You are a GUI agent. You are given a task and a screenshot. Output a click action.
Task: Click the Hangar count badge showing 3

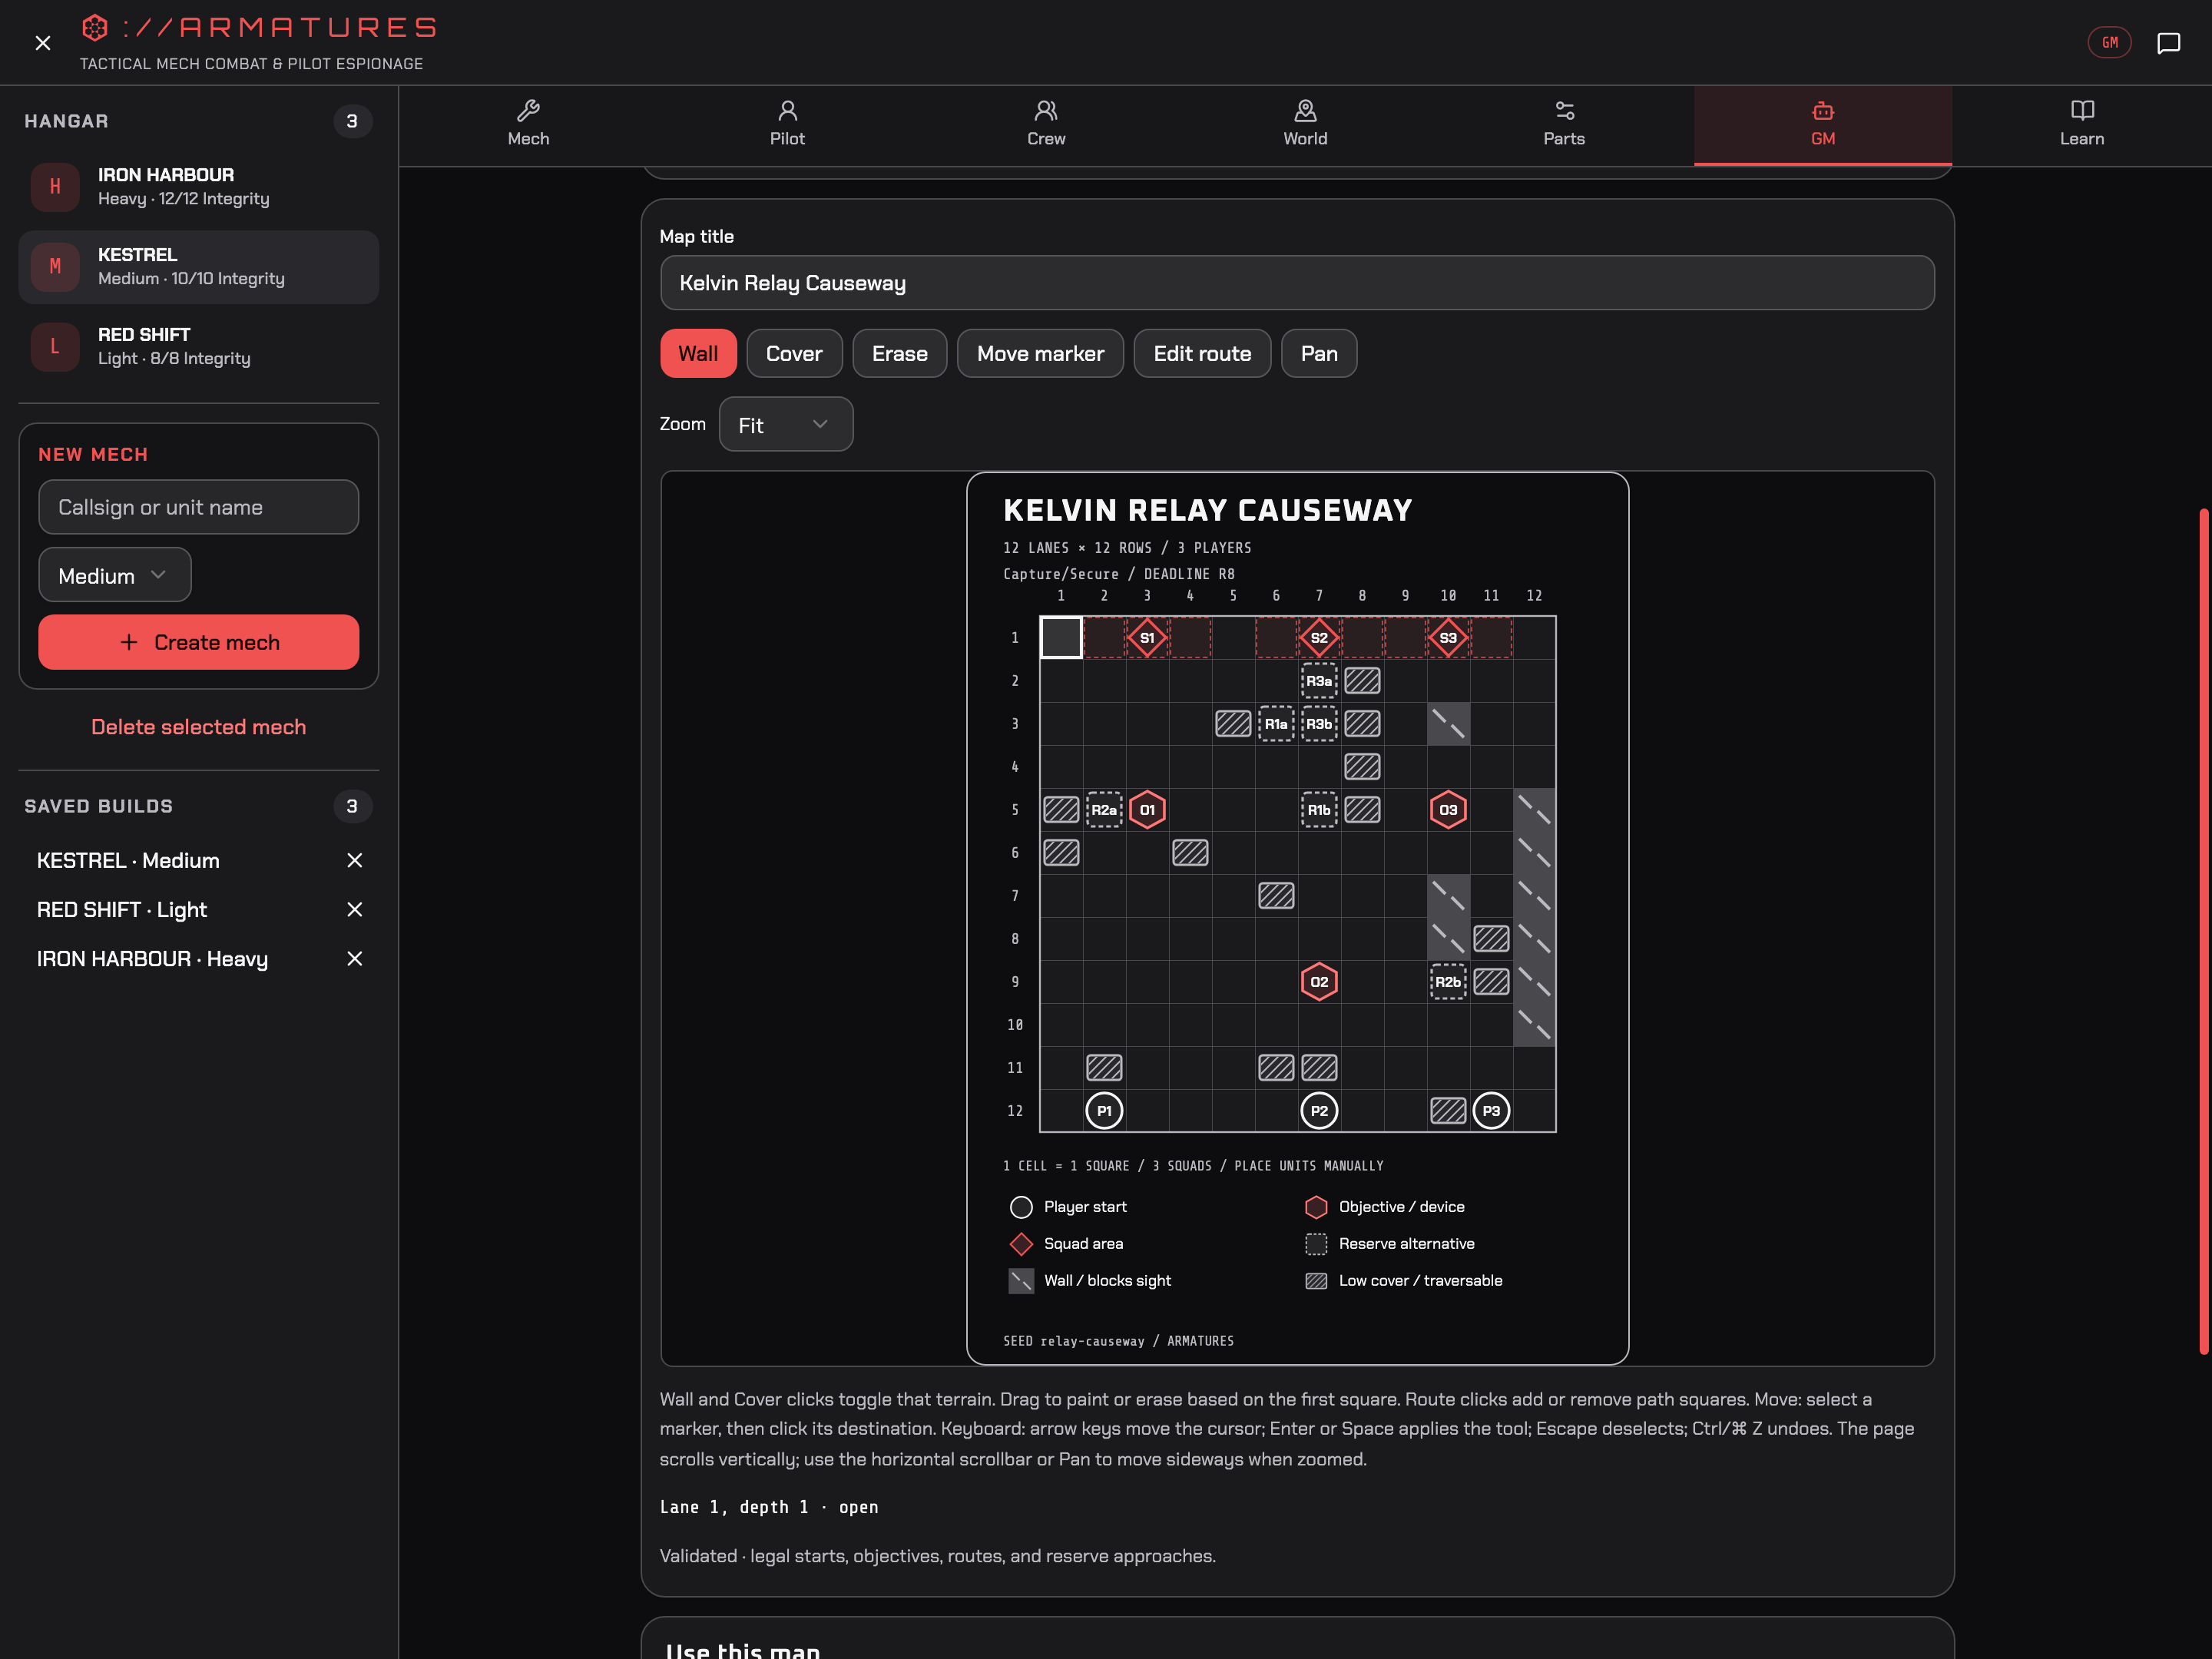pyautogui.click(x=352, y=121)
